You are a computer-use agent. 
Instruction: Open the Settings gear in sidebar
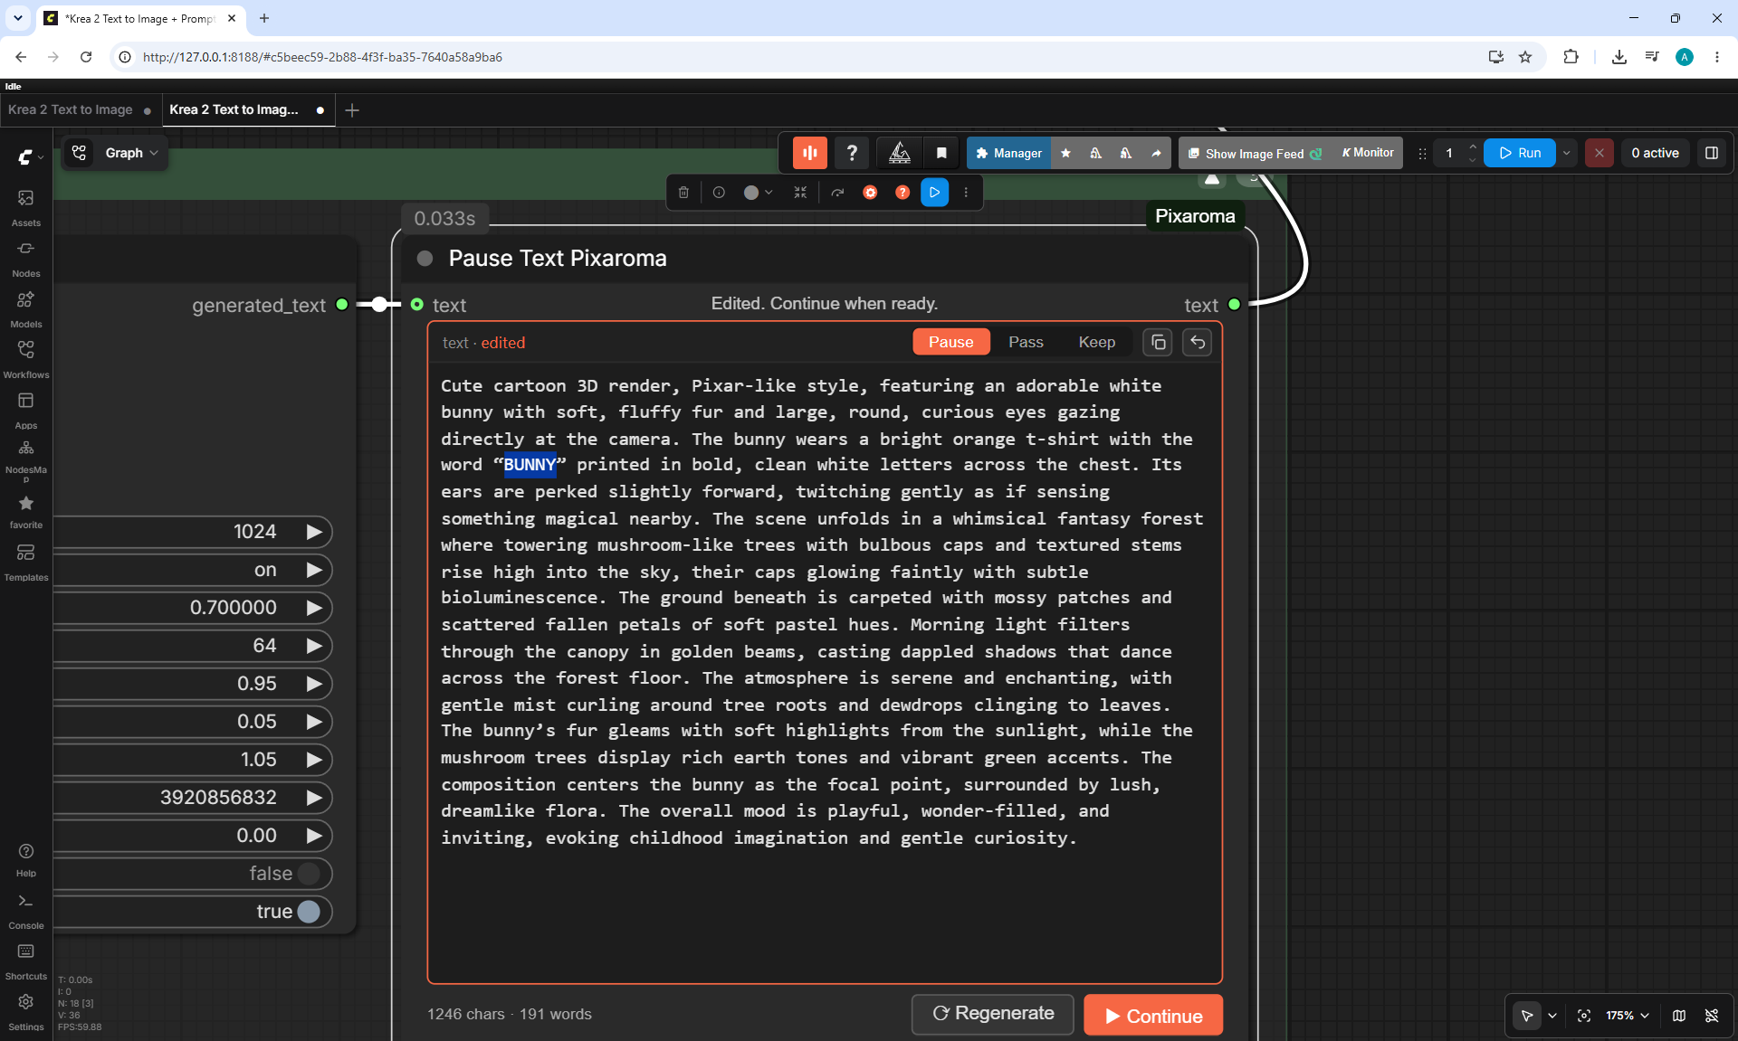tap(25, 1011)
